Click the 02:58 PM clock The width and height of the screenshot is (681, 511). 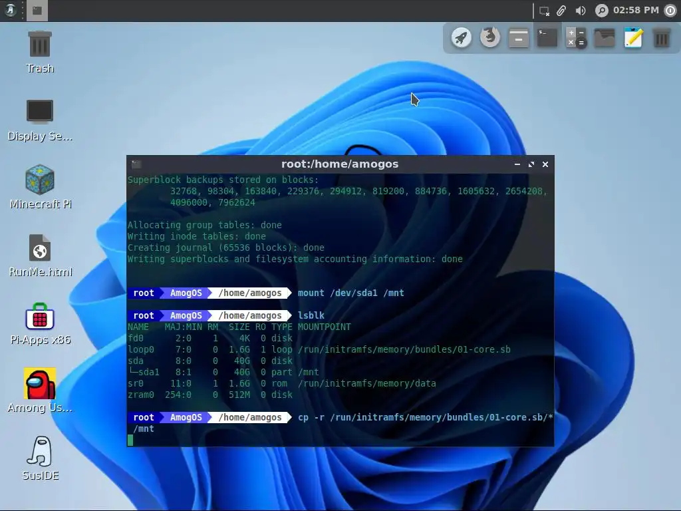(636, 10)
